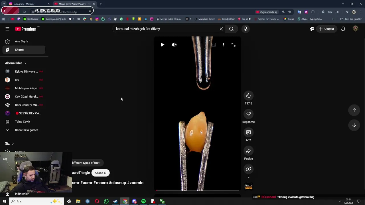Screen dimensions: 365x205
Task: Open the three-dot video options menu
Action: (x=223, y=45)
